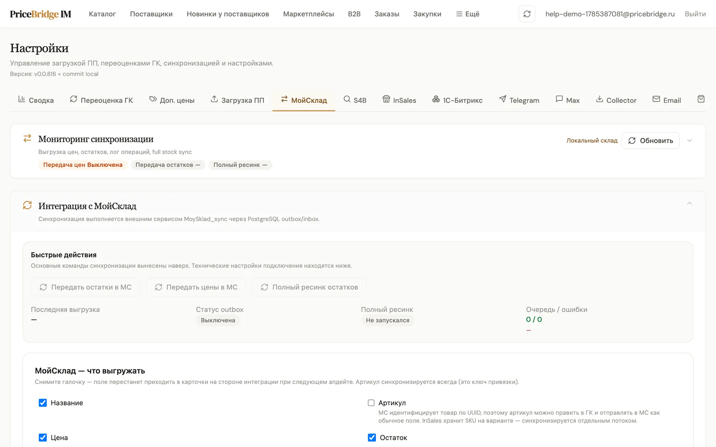Click the refresh icon button in header
Viewport: 716px width, 447px height.
(527, 14)
